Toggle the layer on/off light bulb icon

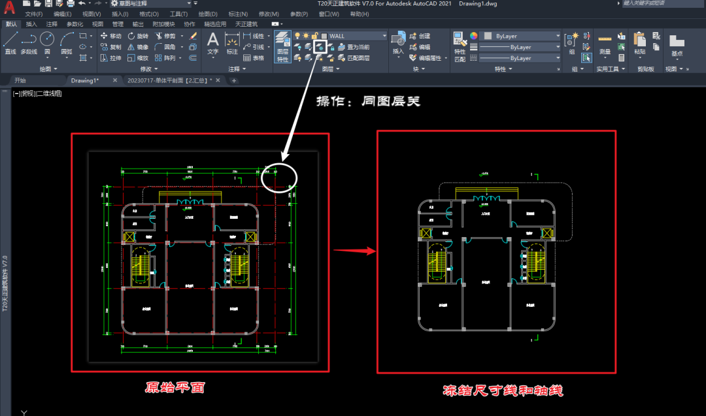[x=297, y=37]
